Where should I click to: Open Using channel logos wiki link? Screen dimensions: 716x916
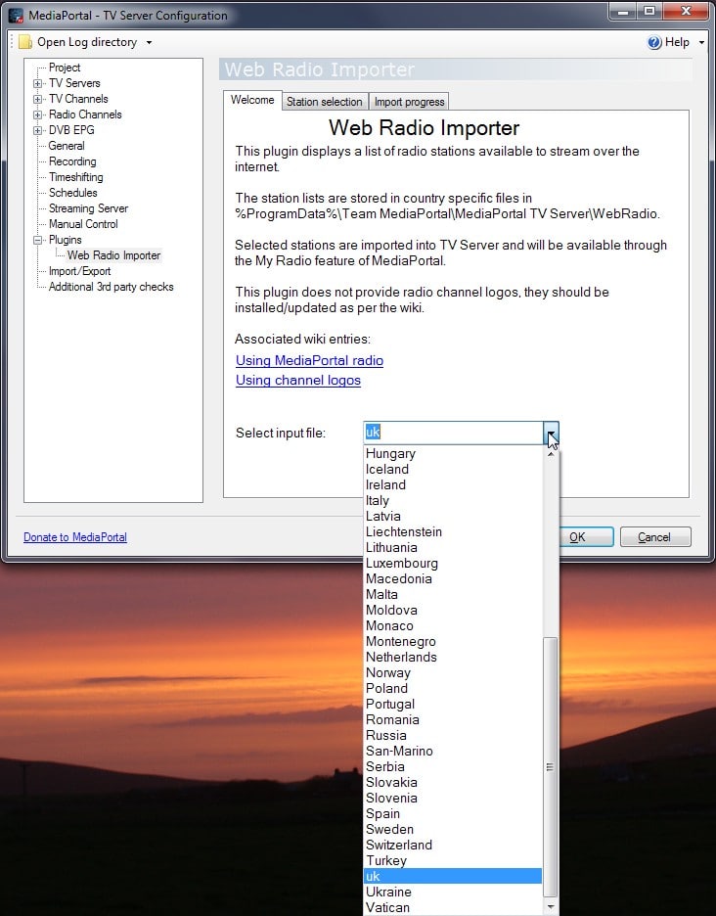(298, 381)
